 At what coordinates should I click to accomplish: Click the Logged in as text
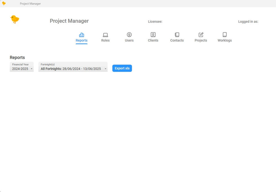[248, 21]
